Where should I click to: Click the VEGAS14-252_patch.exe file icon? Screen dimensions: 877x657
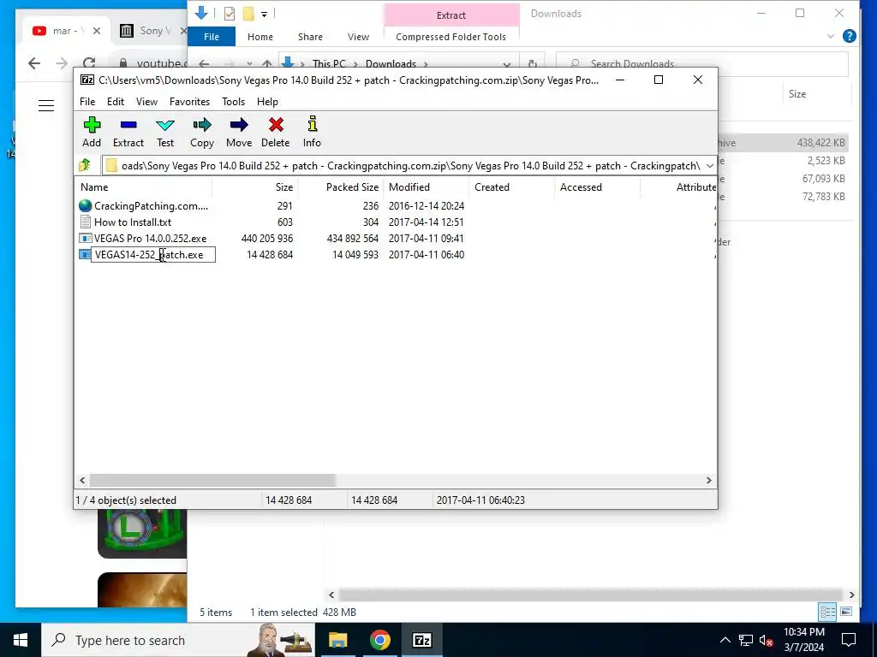tap(85, 255)
